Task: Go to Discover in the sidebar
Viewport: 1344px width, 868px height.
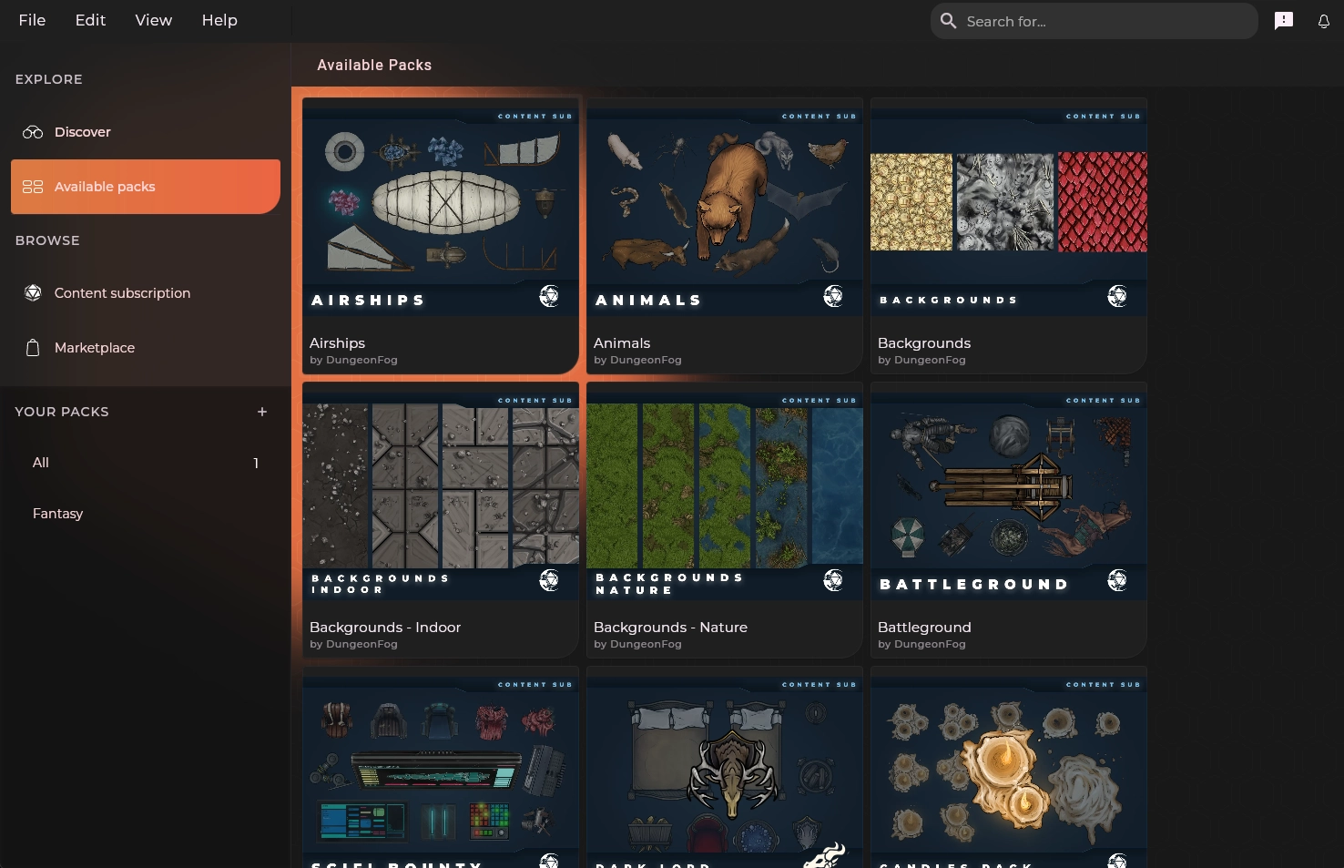Action: click(x=146, y=132)
